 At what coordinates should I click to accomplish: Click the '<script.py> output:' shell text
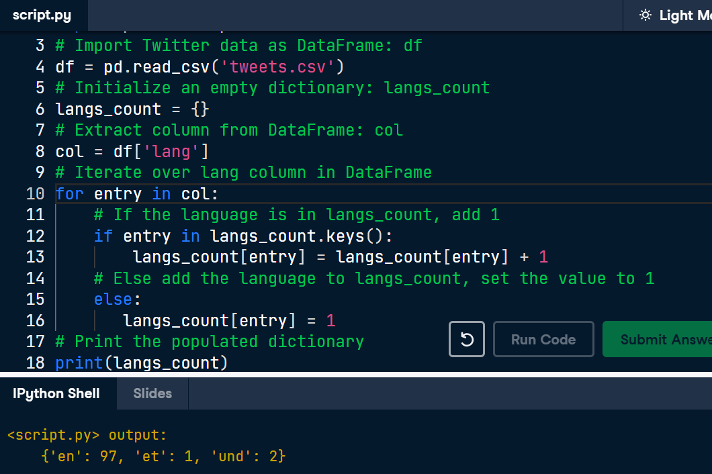(x=87, y=435)
